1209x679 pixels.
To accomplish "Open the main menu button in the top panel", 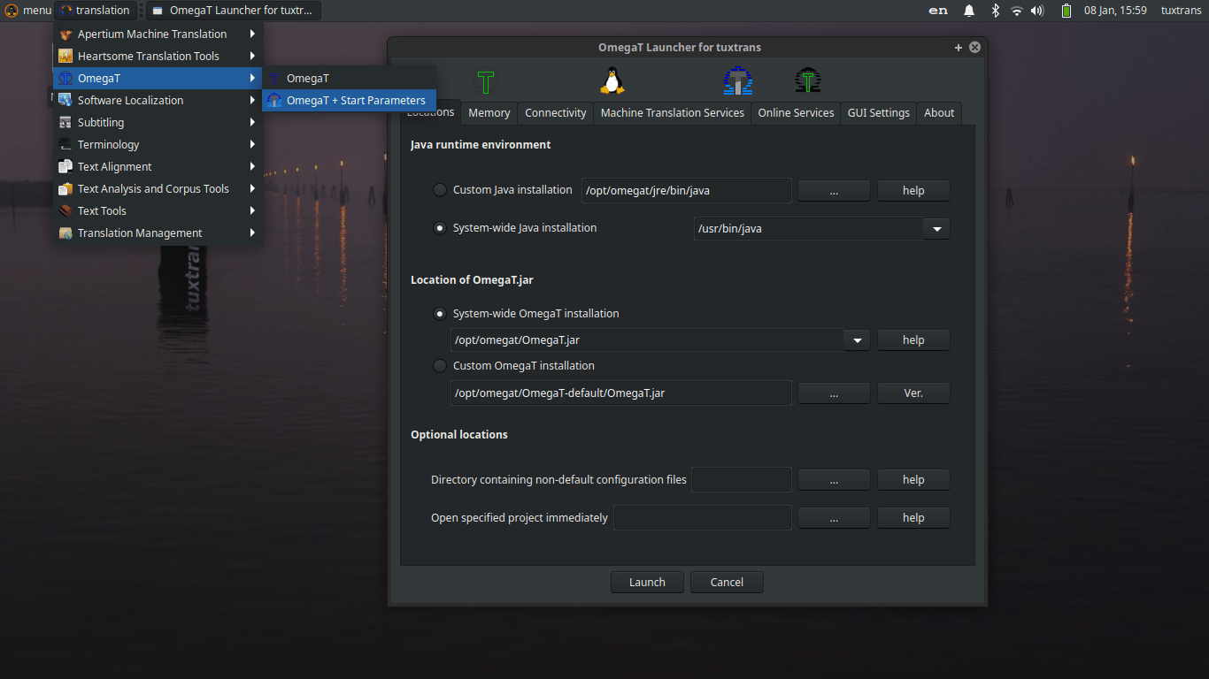I will point(27,11).
